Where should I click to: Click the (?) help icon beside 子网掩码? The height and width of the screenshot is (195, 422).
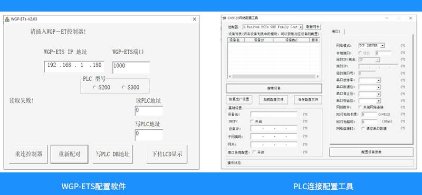point(305,137)
